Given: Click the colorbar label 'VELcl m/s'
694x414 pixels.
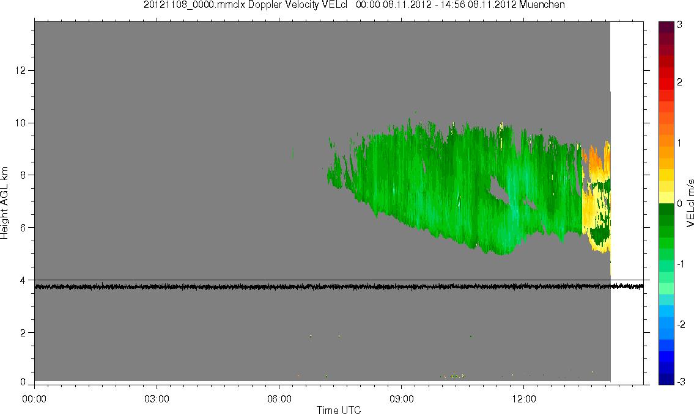Looking at the screenshot, I should [690, 203].
